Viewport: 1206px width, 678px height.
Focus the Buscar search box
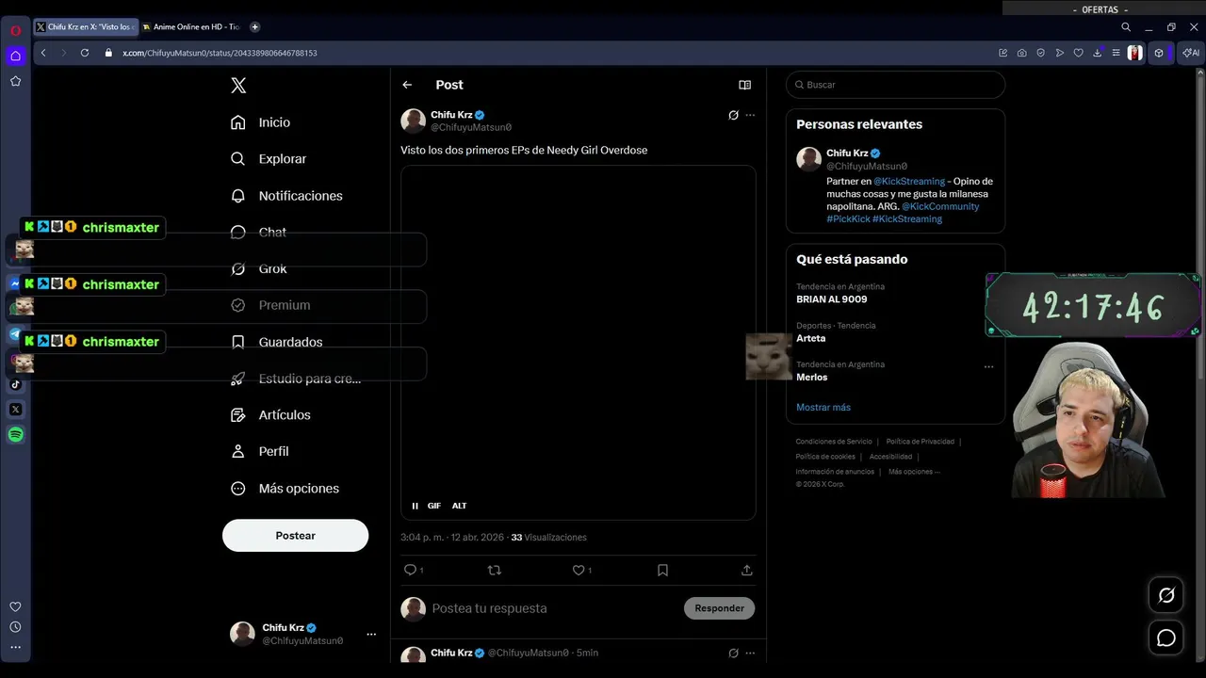point(895,85)
